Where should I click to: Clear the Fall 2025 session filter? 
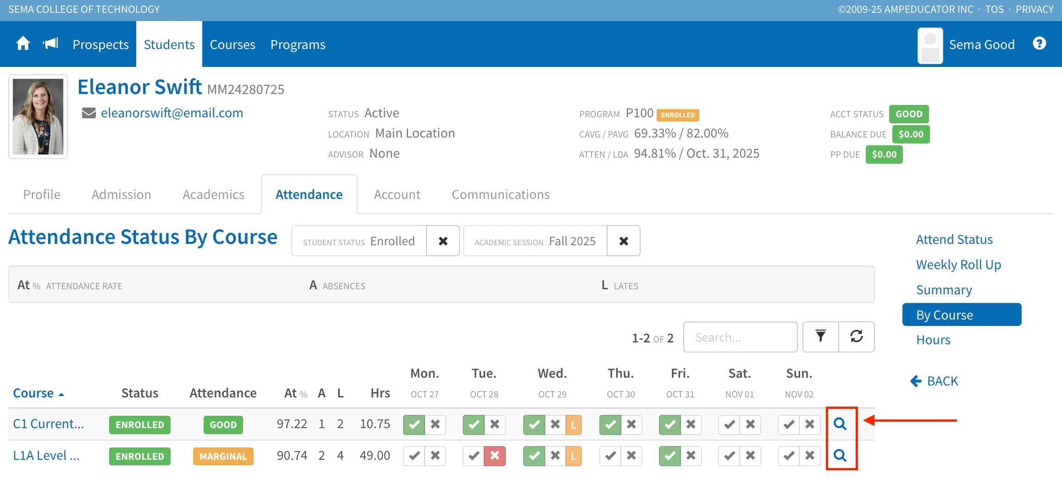(624, 241)
